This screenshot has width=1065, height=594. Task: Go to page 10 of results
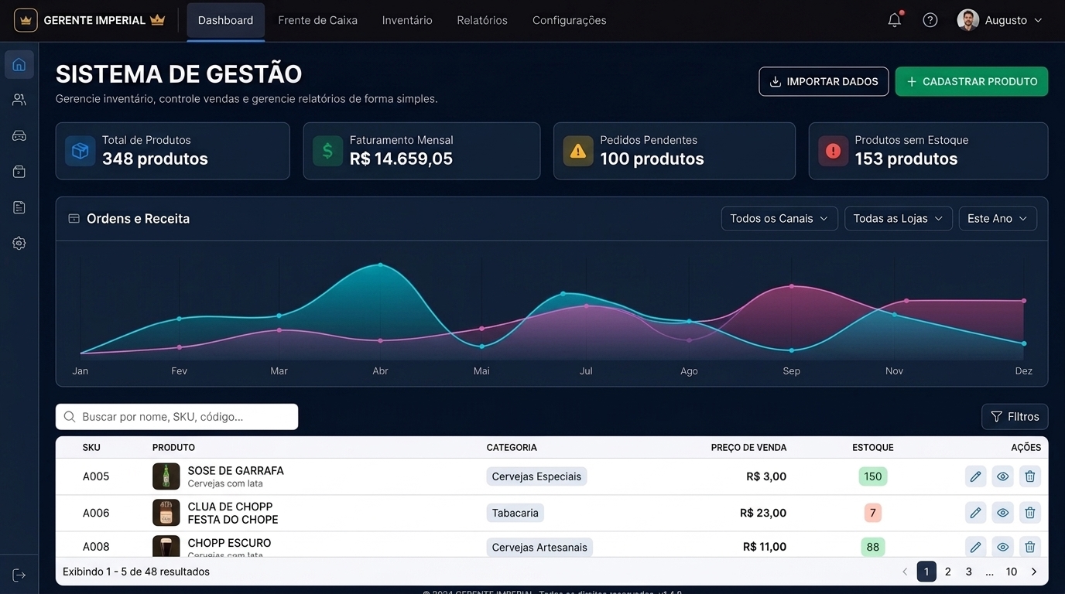[1012, 572]
